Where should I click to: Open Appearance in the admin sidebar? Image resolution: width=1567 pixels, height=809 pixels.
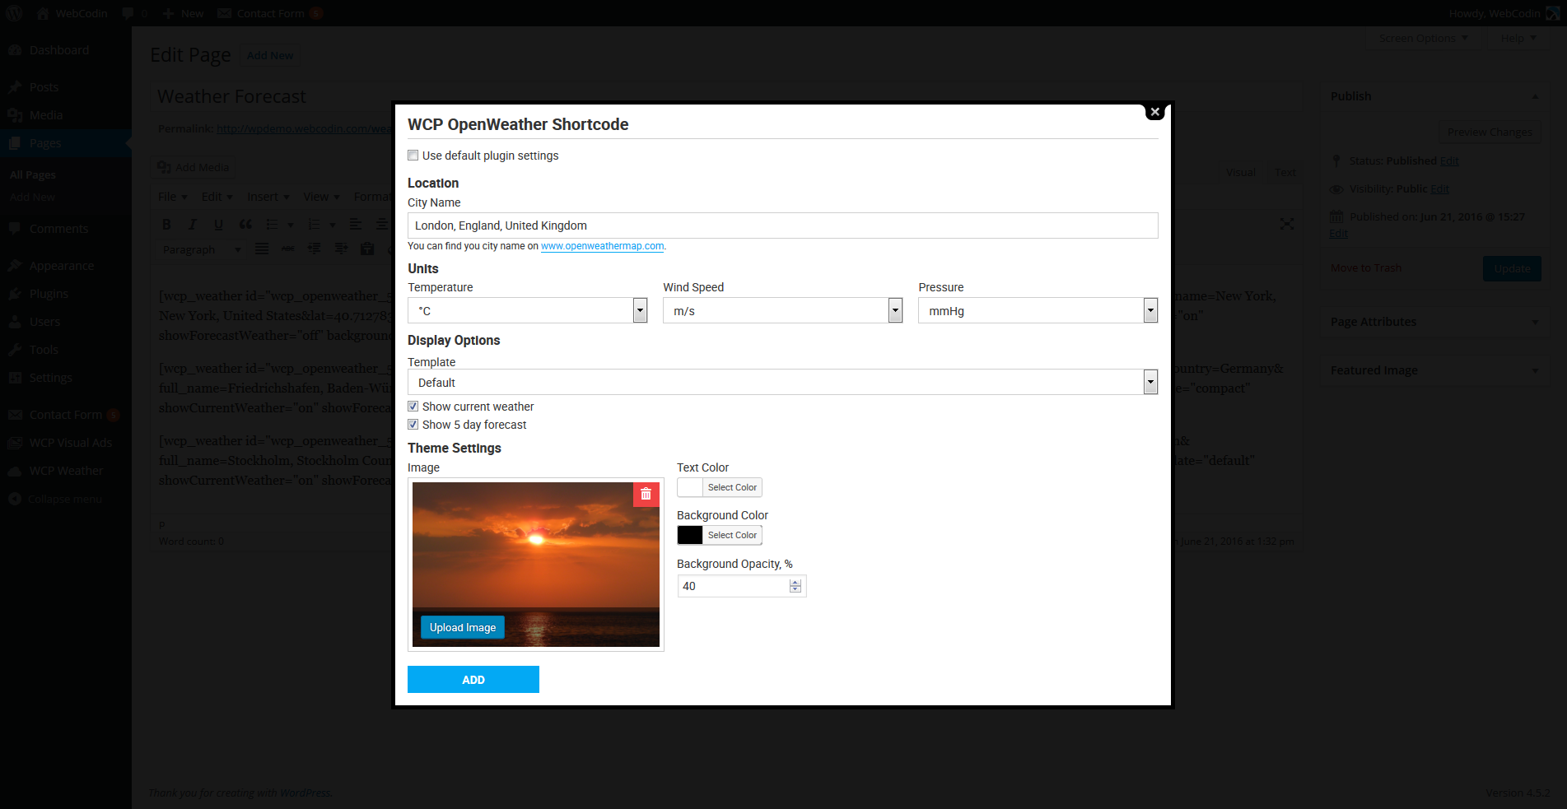(x=62, y=266)
